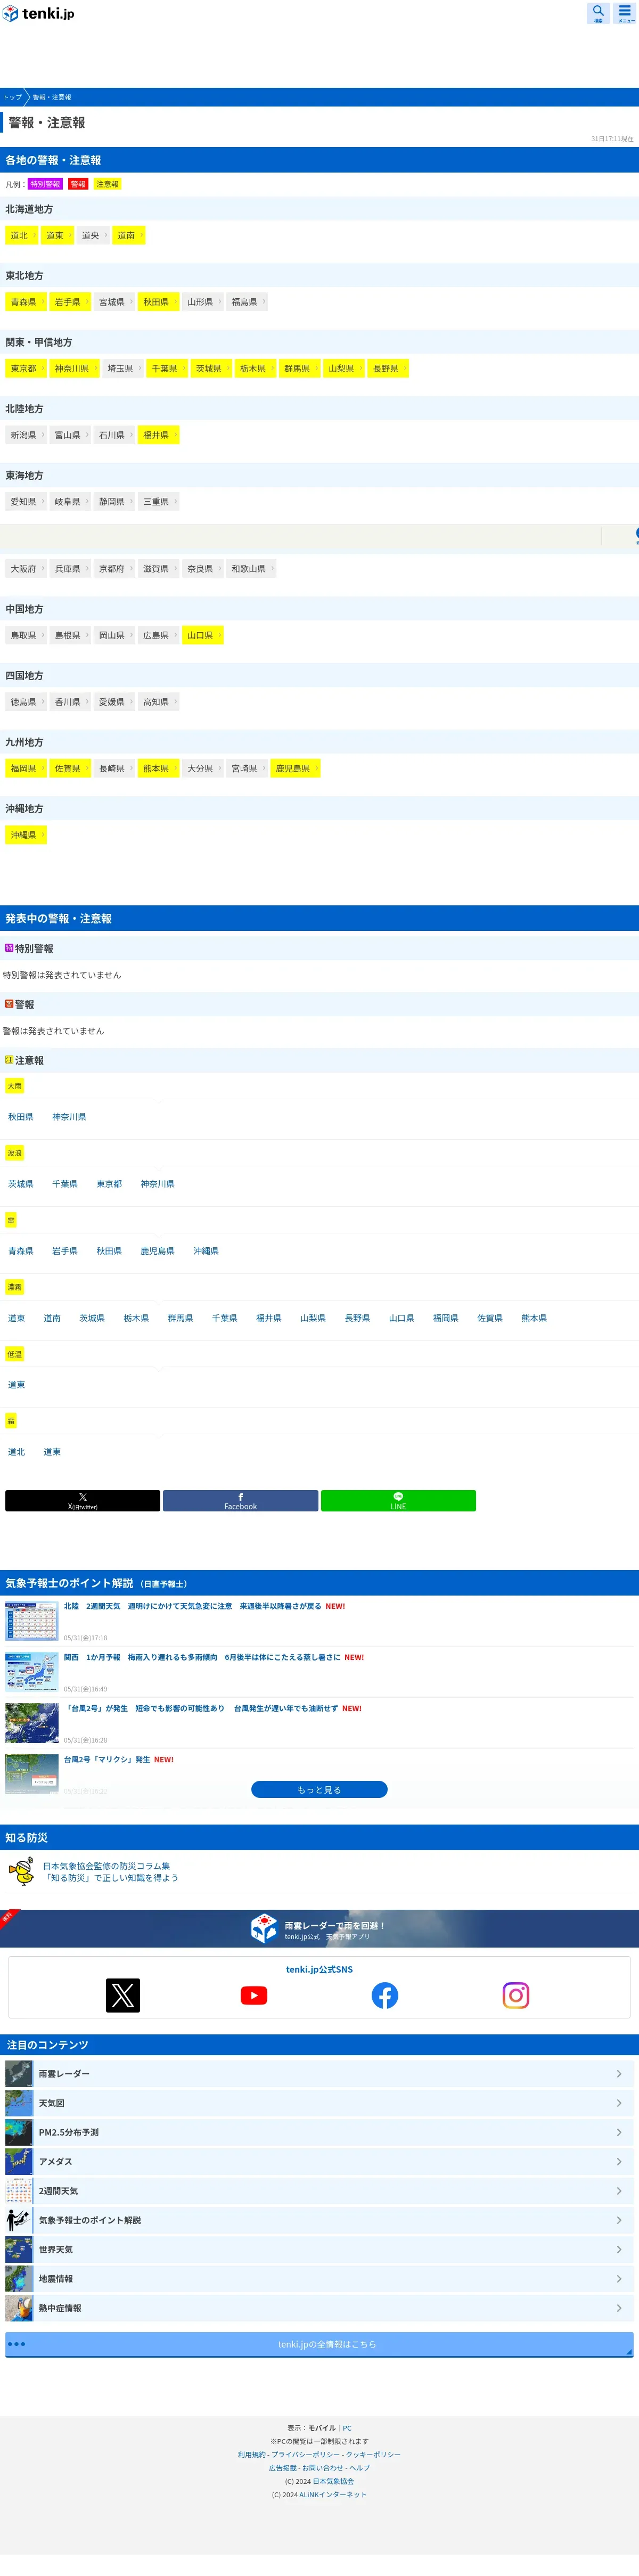Share via LINE button
Screen dimensions: 639x2576
point(398,1500)
